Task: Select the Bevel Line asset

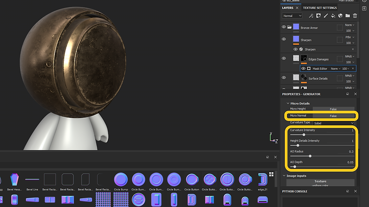Action: click(32, 182)
